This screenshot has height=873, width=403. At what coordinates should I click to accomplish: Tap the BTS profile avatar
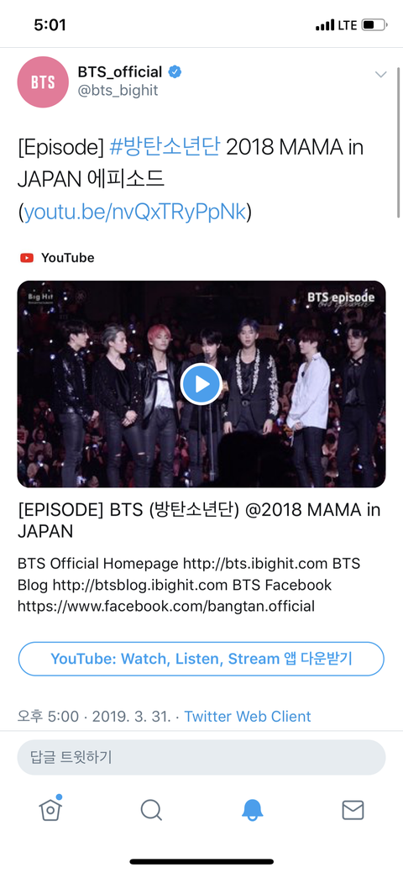(43, 82)
